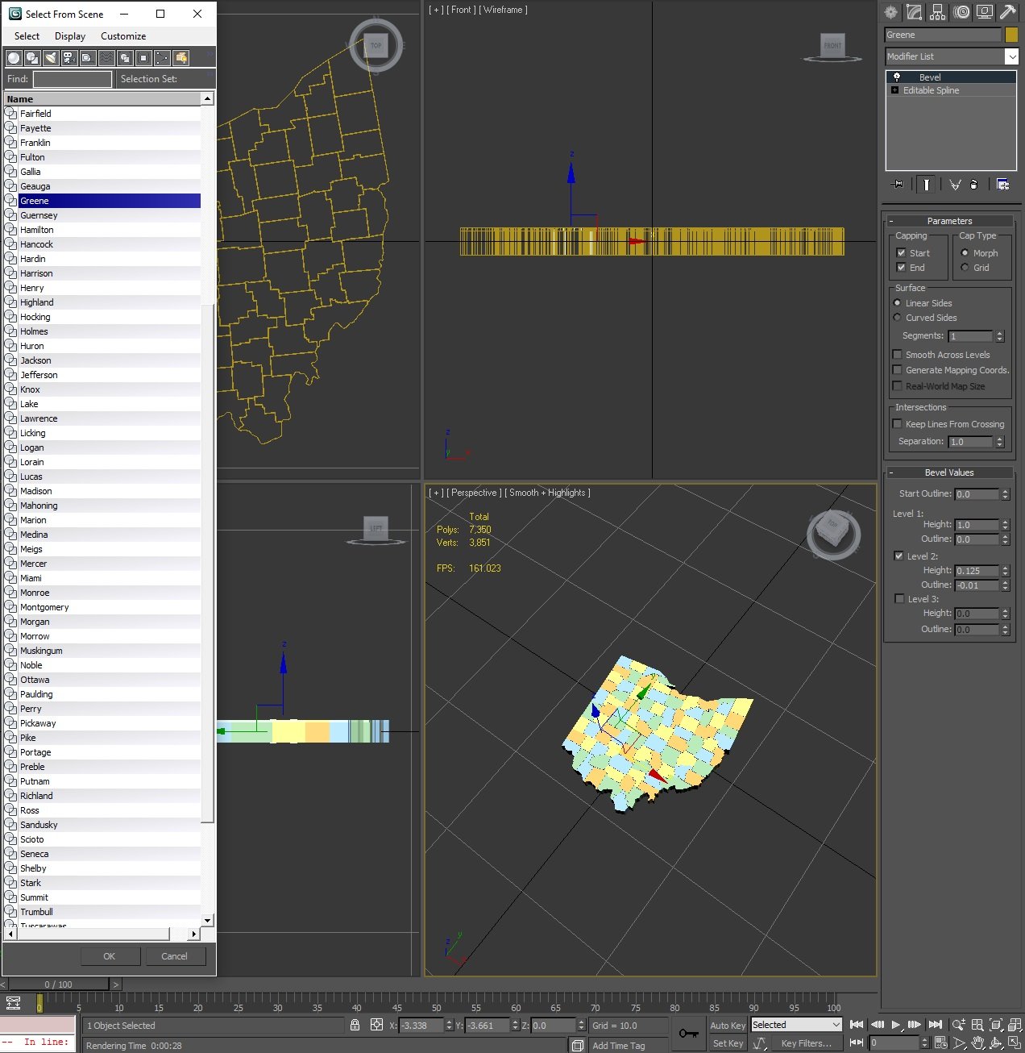Open the Customize menu
This screenshot has width=1025, height=1053.
pyautogui.click(x=122, y=35)
